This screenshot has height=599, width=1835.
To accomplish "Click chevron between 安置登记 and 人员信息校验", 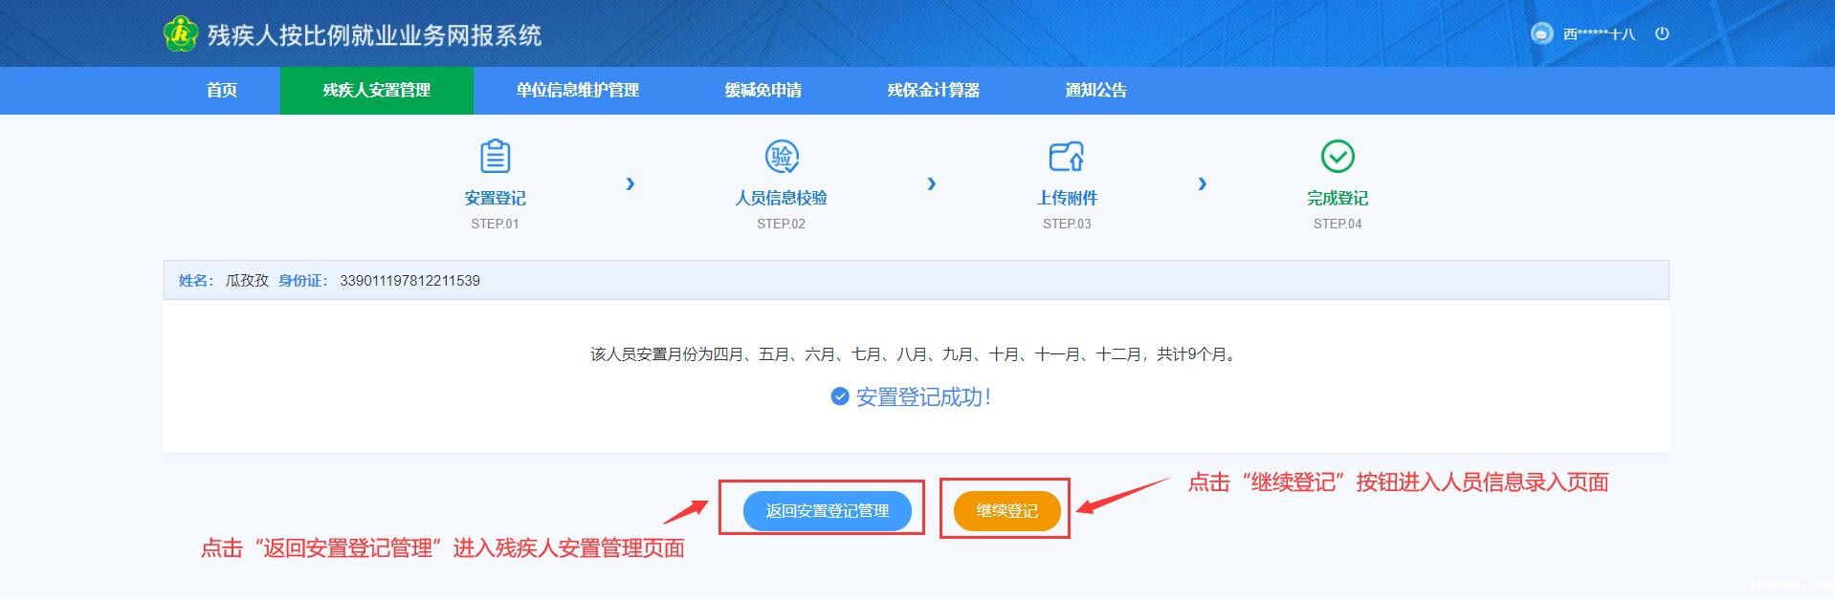I will pos(630,183).
